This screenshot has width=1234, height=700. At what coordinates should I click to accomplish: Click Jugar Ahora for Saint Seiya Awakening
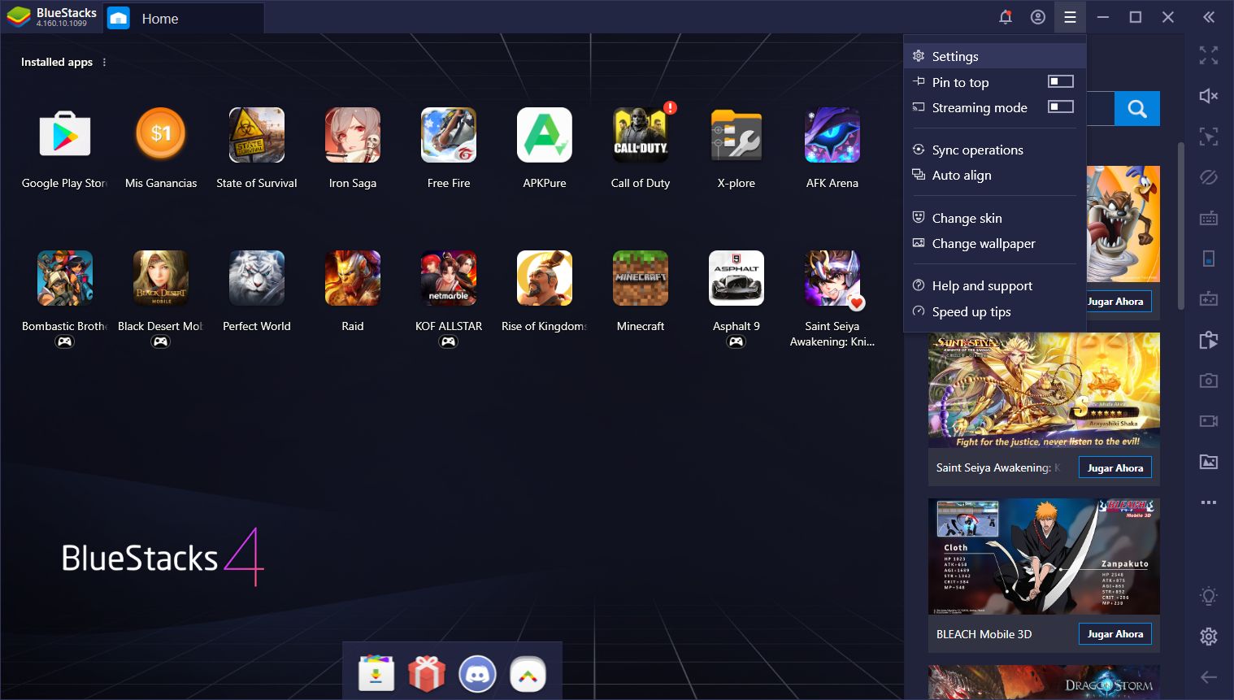[1115, 467]
